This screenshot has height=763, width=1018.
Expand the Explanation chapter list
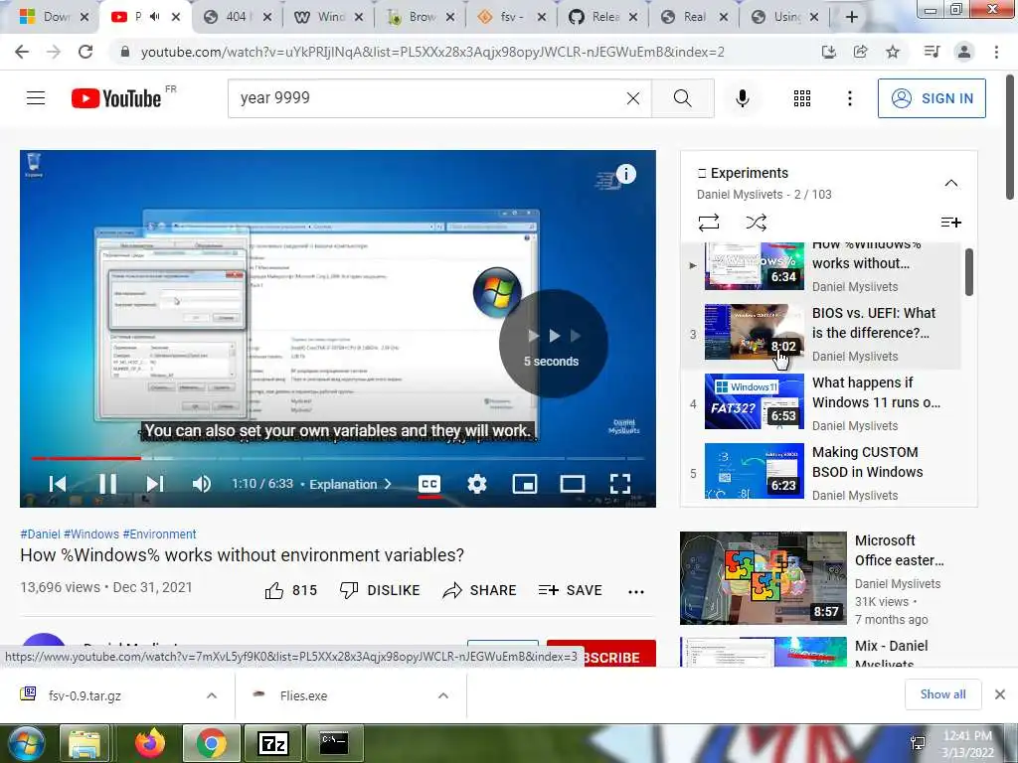tap(351, 484)
